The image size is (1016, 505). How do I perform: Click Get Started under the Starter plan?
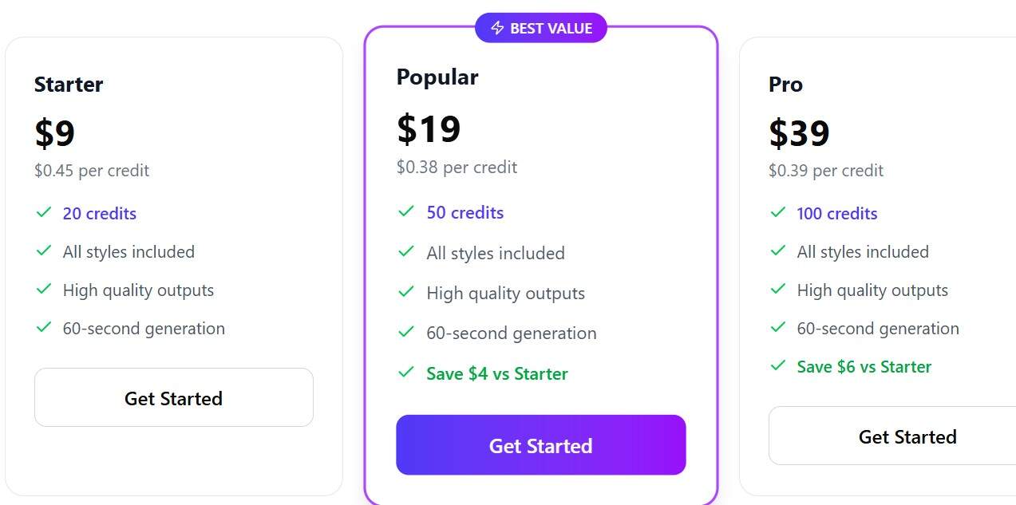coord(173,397)
